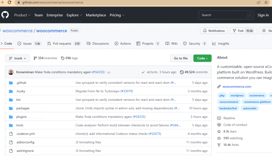
Task: Switch to the Wiki tab
Action: click(171, 44)
